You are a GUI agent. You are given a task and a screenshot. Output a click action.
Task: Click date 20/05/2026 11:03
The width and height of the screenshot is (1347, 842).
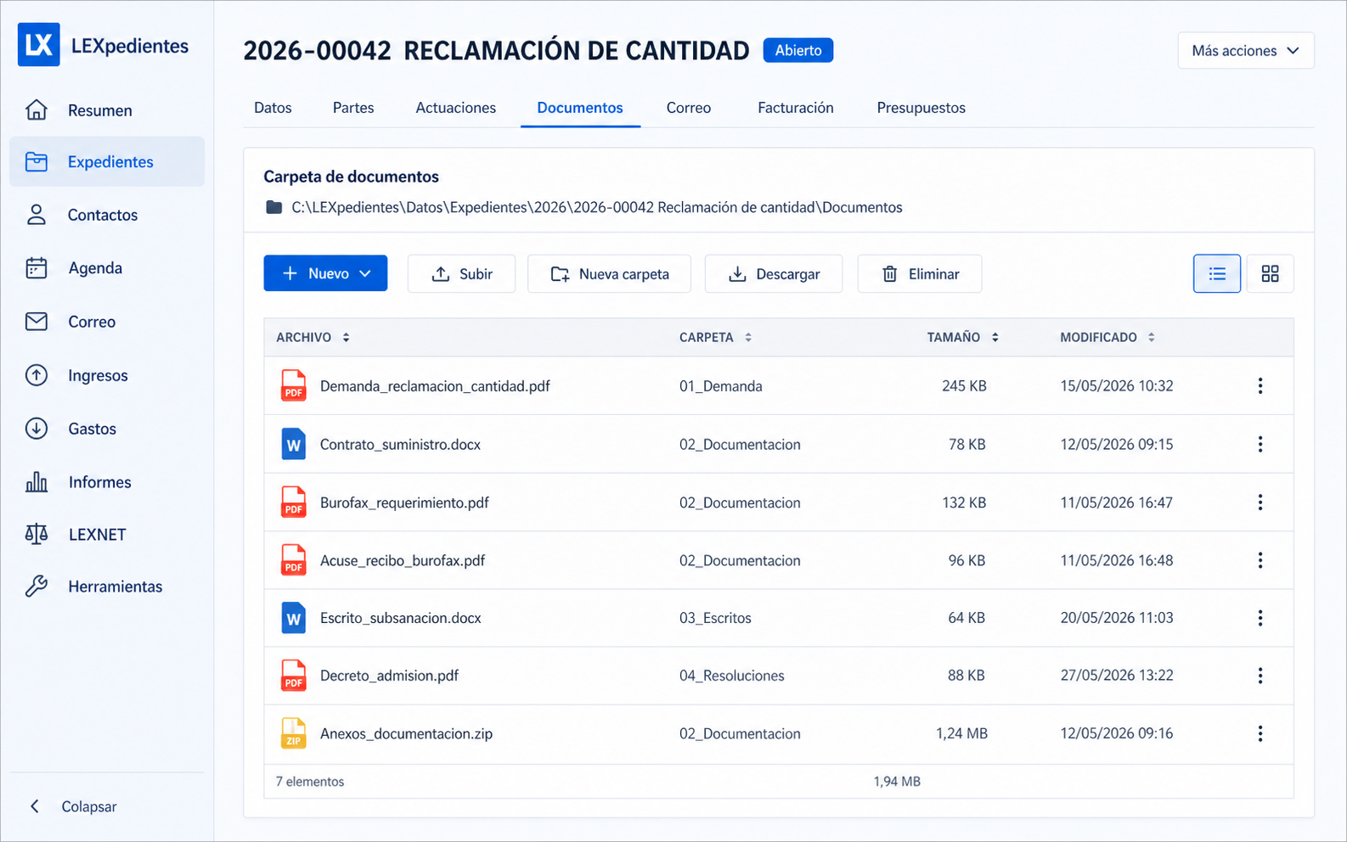[x=1117, y=618]
